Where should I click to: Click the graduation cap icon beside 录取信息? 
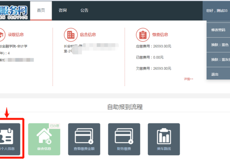[1, 34]
